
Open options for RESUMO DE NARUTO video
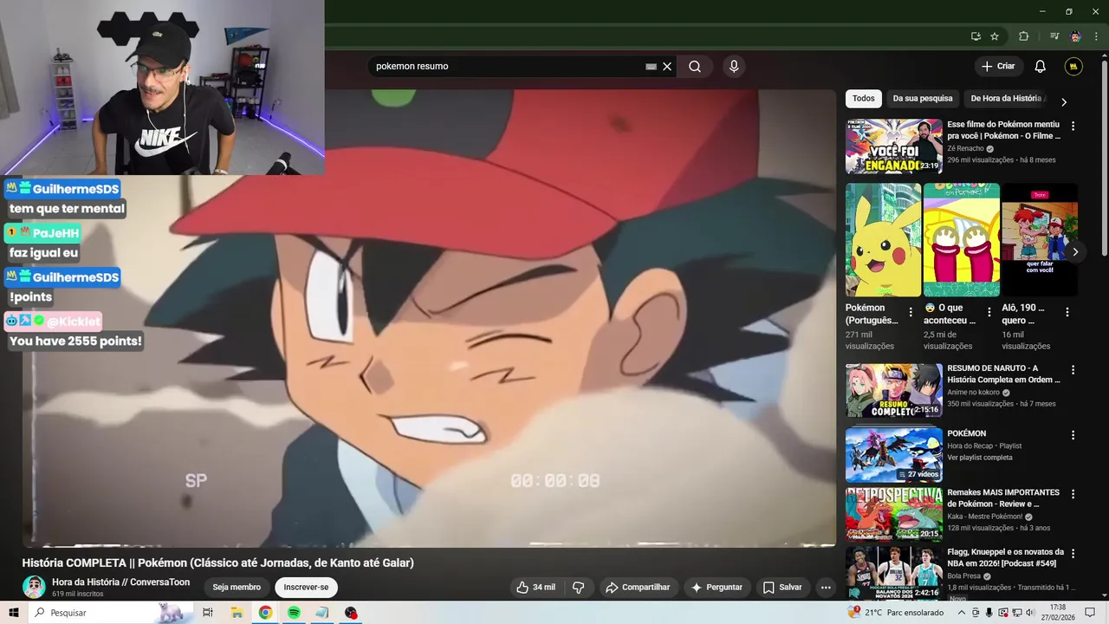coord(1073,369)
